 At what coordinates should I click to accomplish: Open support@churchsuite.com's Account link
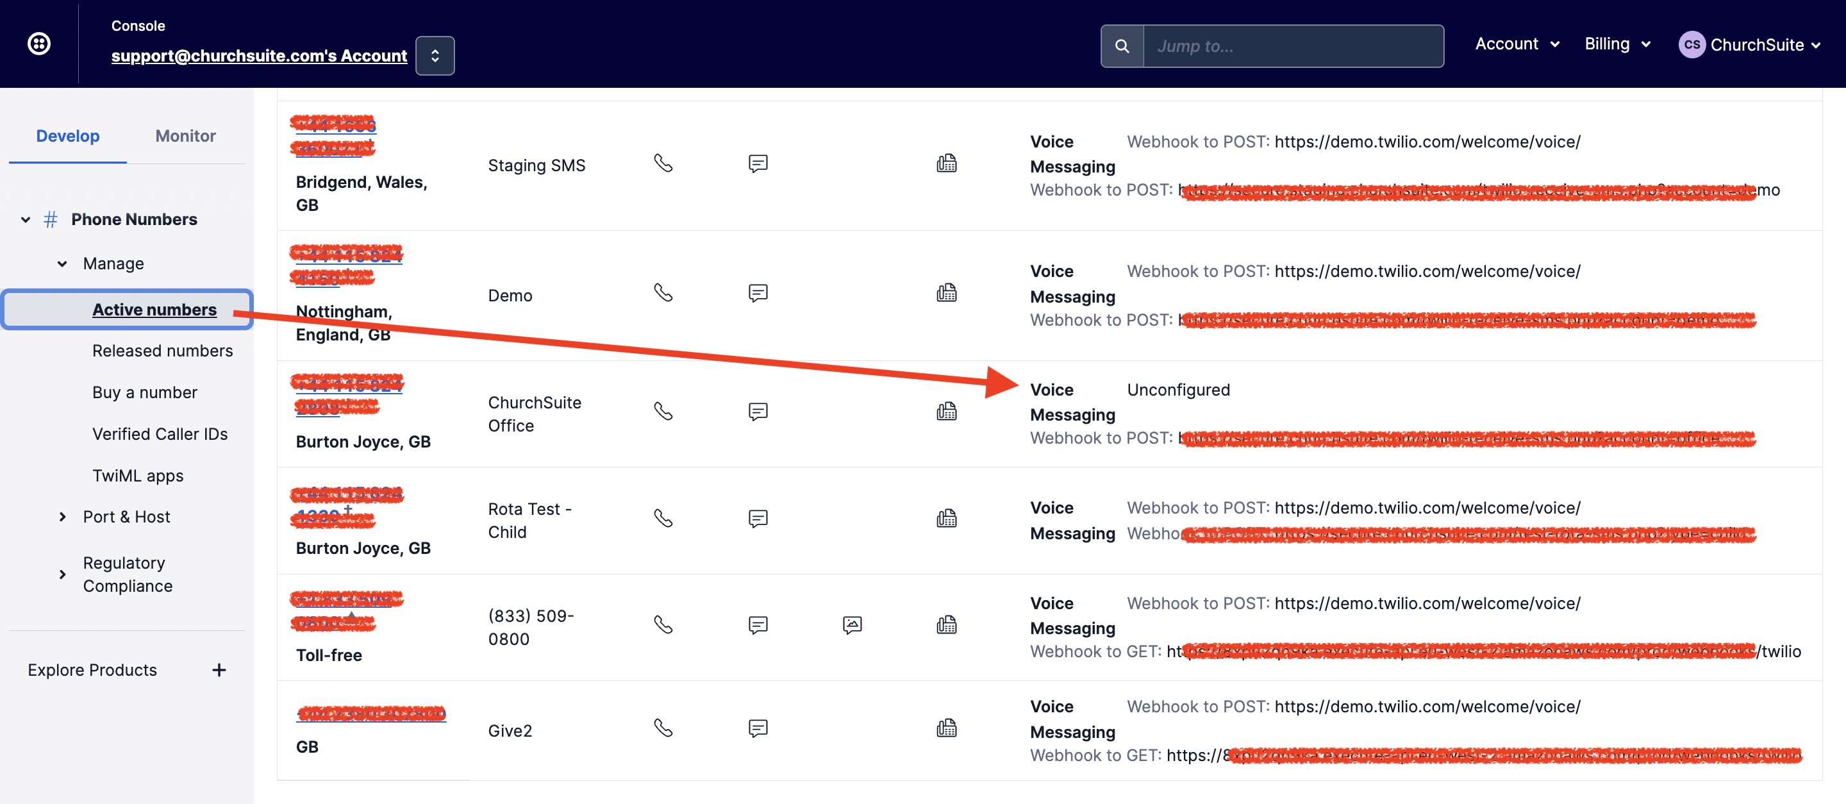(x=259, y=55)
